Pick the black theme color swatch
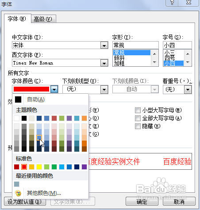This screenshot has width=200, height=210. coord(24,118)
